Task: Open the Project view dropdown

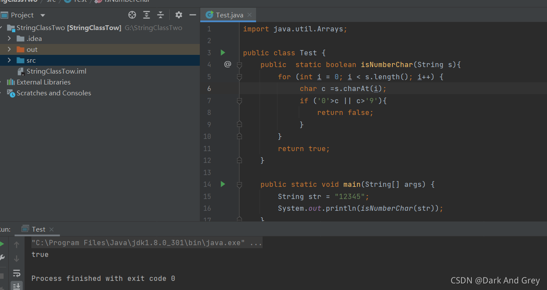Action: pos(43,15)
